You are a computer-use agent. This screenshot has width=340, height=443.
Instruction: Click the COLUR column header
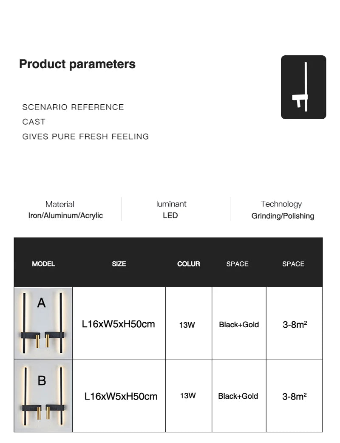point(189,264)
